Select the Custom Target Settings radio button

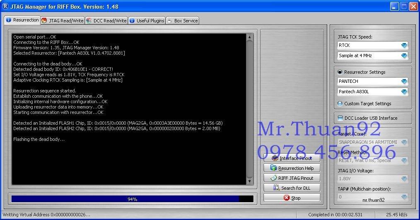(340, 104)
